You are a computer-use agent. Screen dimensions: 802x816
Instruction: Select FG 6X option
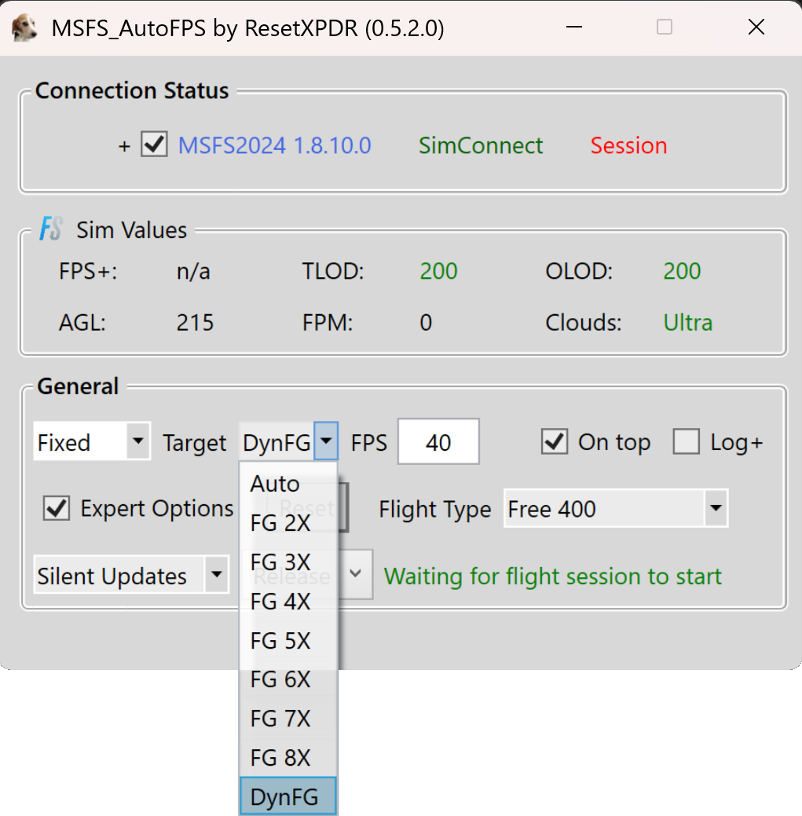288,679
